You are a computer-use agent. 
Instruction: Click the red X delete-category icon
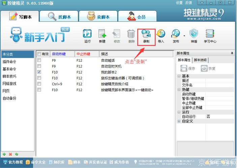(x=10, y=154)
